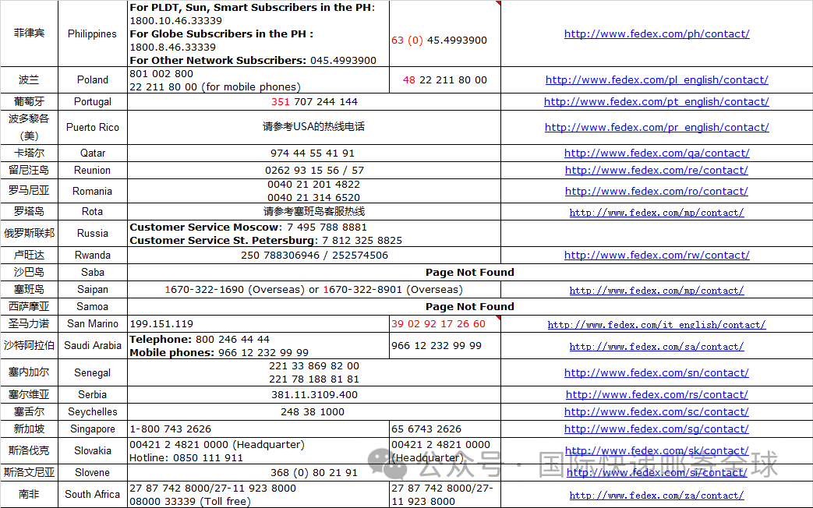Select the red number "39 02 92 17 26 60"
813x508 pixels.
coord(438,323)
